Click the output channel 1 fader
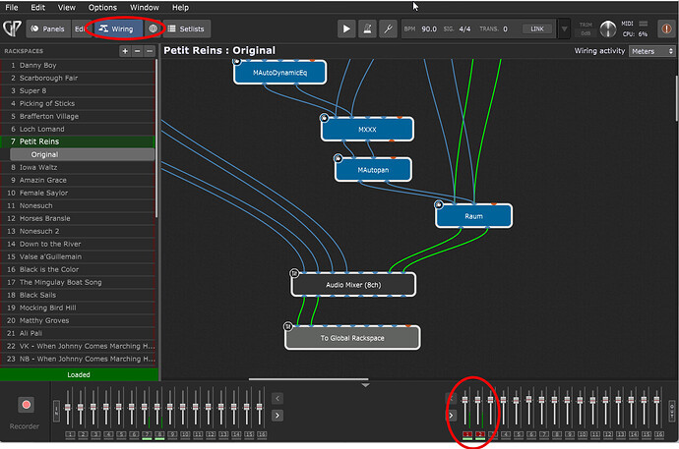 coord(465,399)
